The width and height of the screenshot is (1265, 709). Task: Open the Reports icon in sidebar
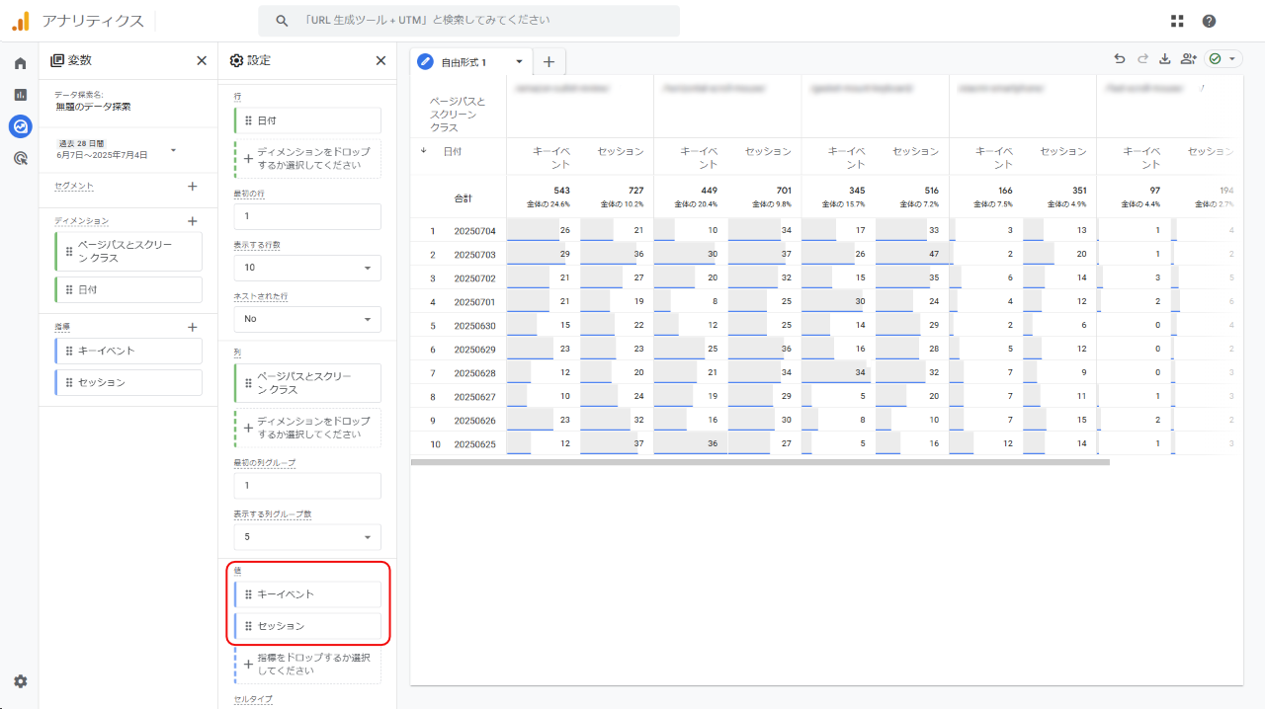[20, 95]
